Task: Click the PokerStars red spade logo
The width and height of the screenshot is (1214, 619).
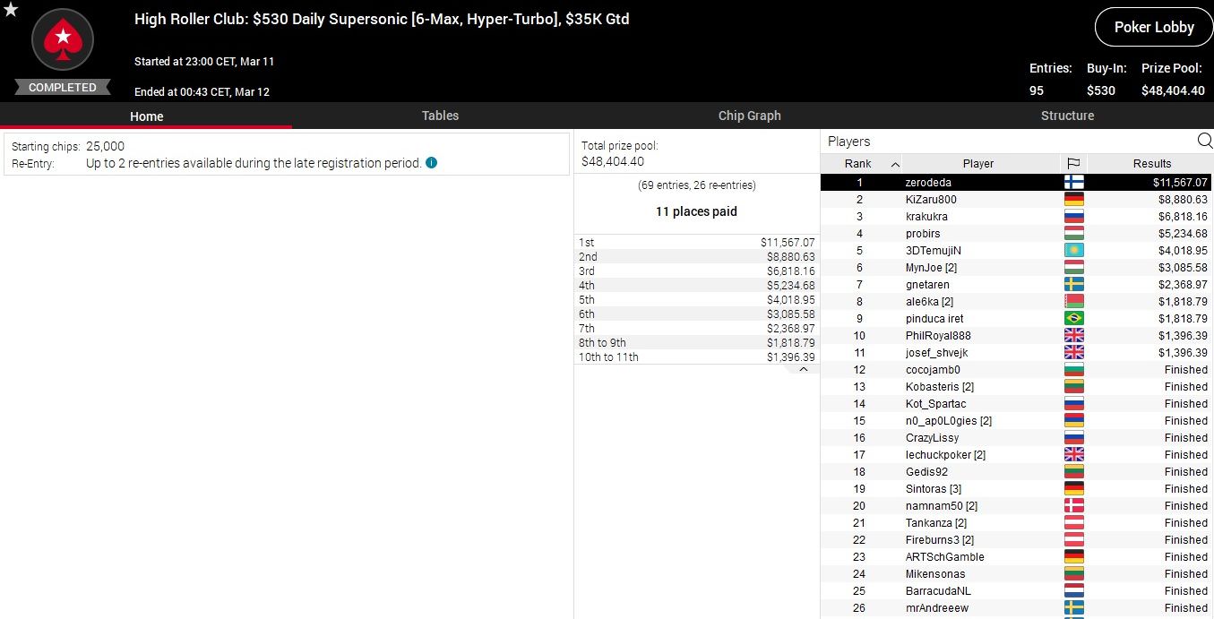Action: tap(63, 40)
